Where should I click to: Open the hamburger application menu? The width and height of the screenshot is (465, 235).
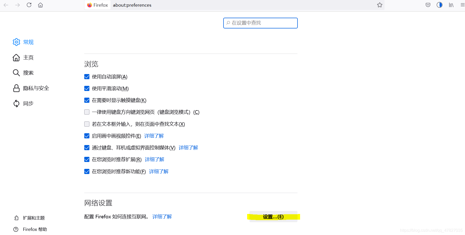pyautogui.click(x=462, y=5)
